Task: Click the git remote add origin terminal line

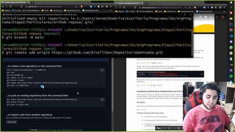Action: click(82, 52)
